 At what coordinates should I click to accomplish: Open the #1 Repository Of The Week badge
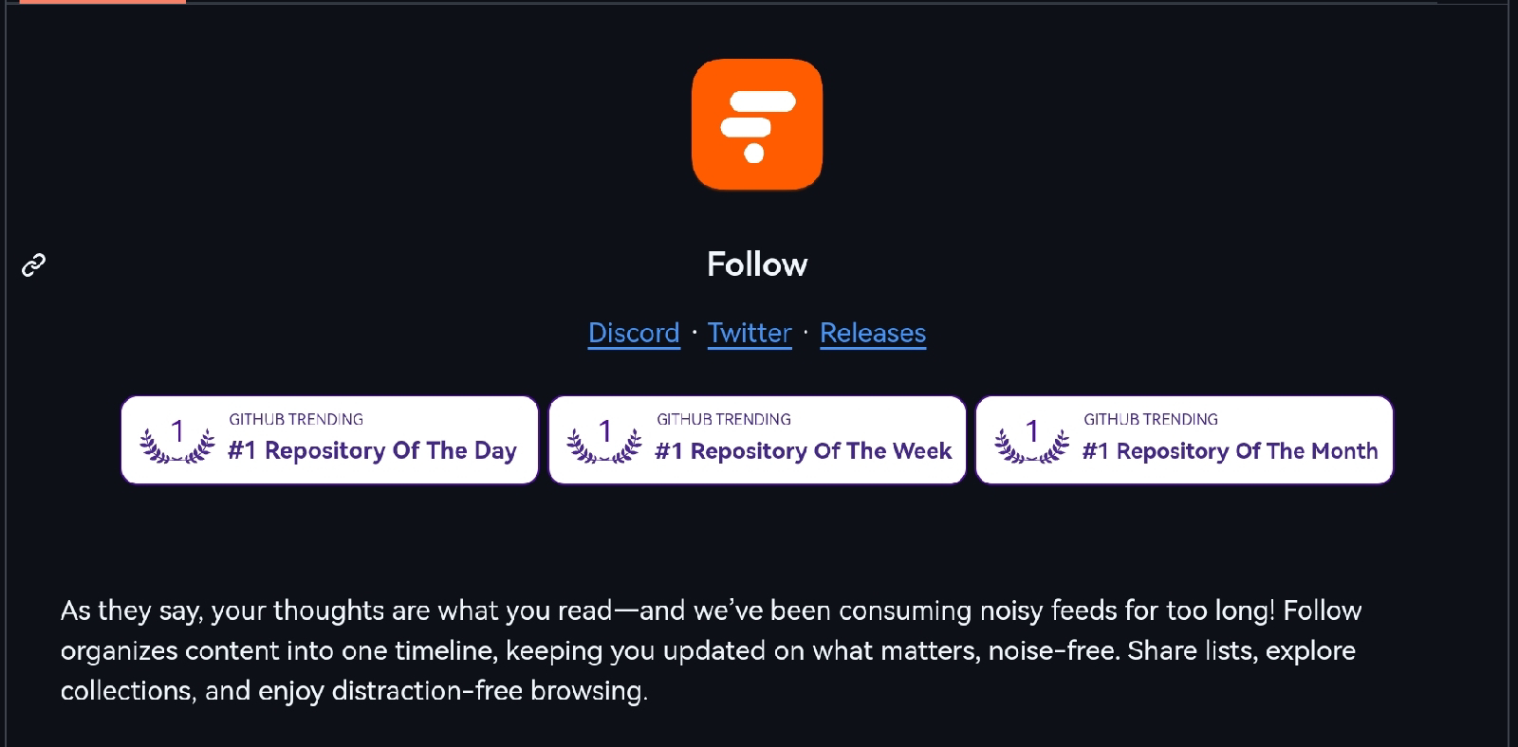tap(757, 440)
